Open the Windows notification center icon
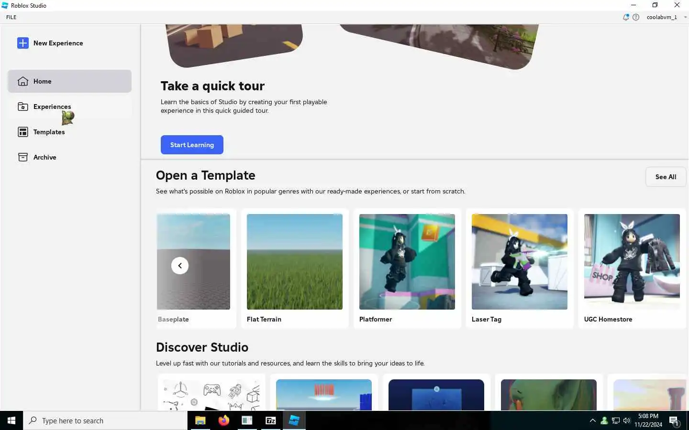Screen dimensions: 689x430 click(674, 421)
